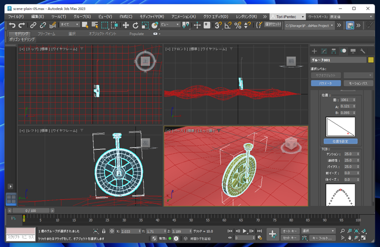Toggle Select and Manipulate
380x247 pixels.
197,25
